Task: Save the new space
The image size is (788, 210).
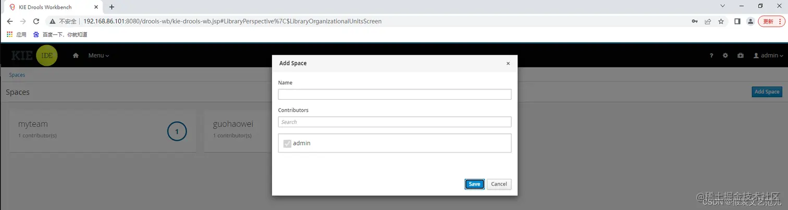Action: [474, 184]
